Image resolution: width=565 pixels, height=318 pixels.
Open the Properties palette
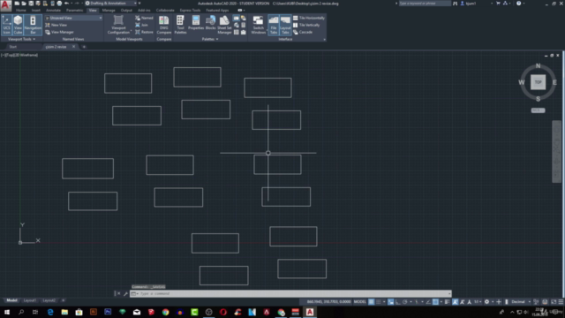[196, 23]
